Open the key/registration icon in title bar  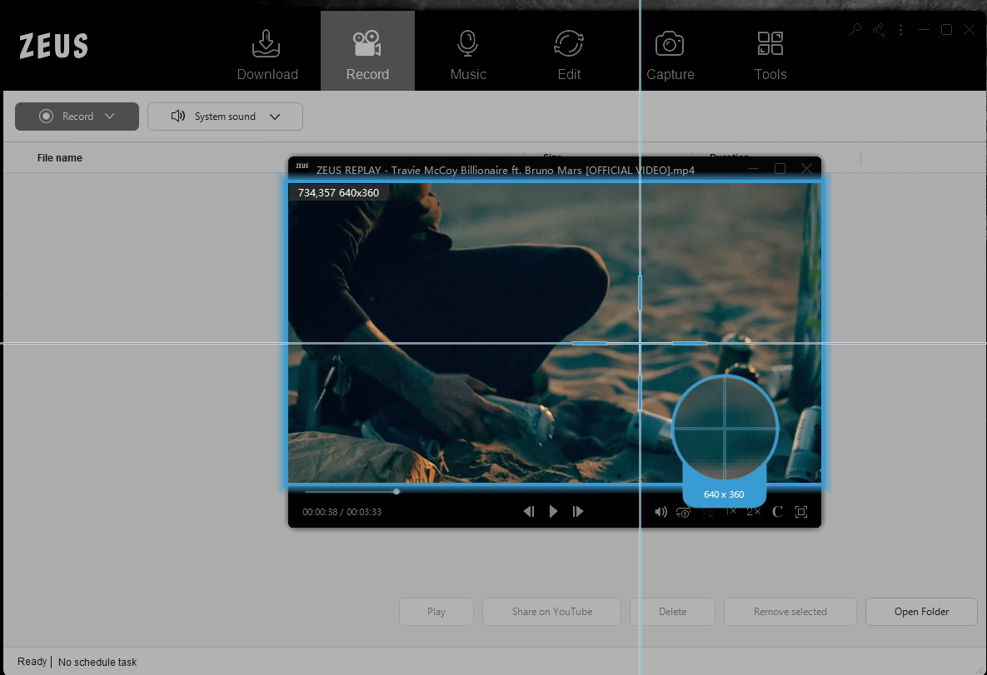(x=855, y=30)
